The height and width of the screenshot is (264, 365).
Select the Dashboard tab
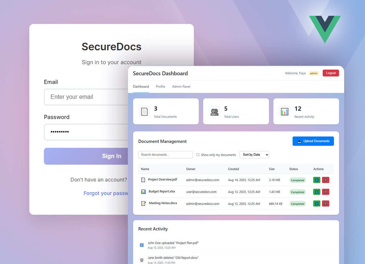tap(141, 87)
